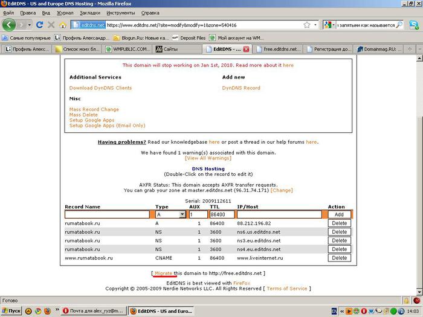Click the IP/Host input field
Screen dimensions: 423x317
(x=279, y=214)
